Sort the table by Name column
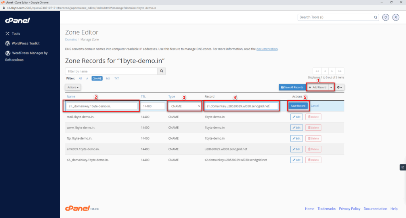The image size is (406, 218). 71,97
